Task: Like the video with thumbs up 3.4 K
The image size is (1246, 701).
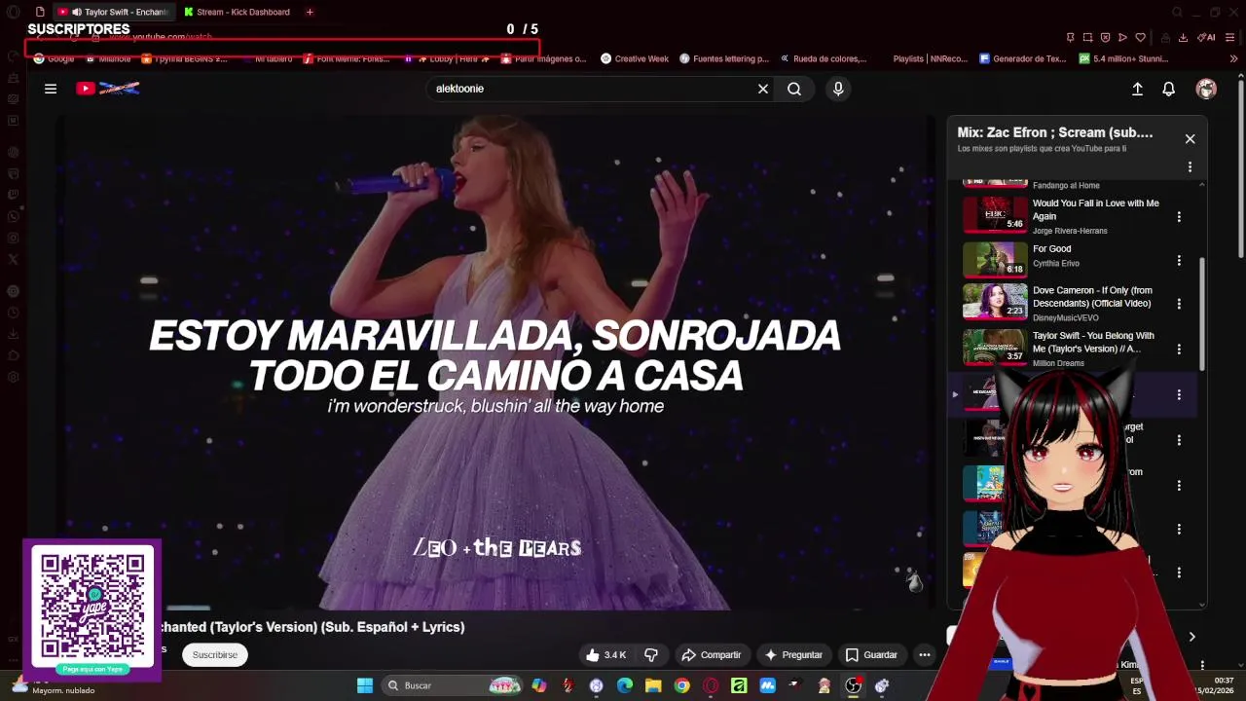Action: (x=606, y=655)
